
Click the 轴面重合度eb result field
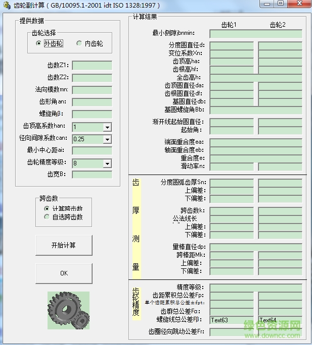tap(256, 150)
